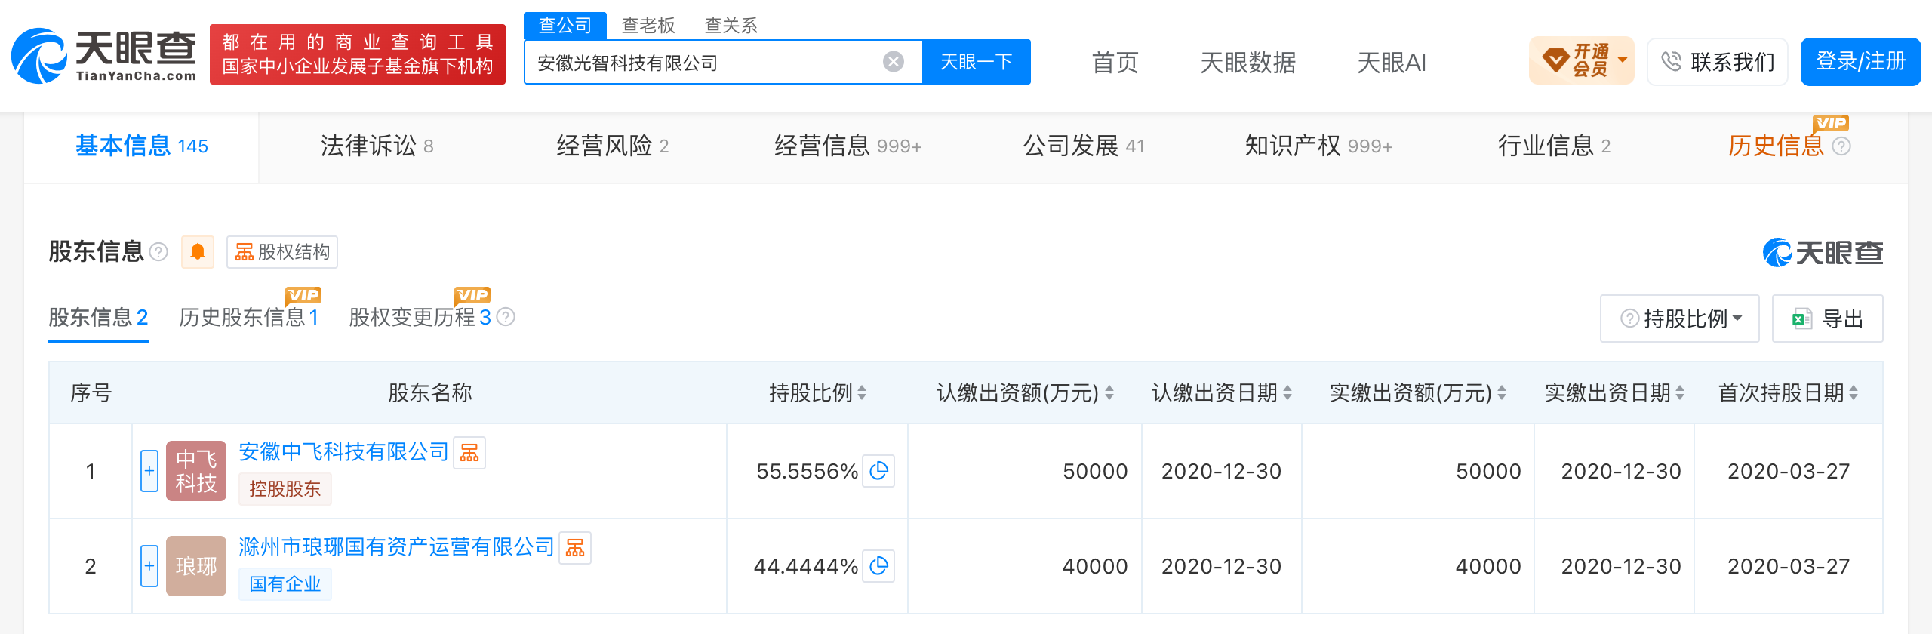1932x634 pixels.
Task: Click the red slogan banner
Action: click(358, 54)
